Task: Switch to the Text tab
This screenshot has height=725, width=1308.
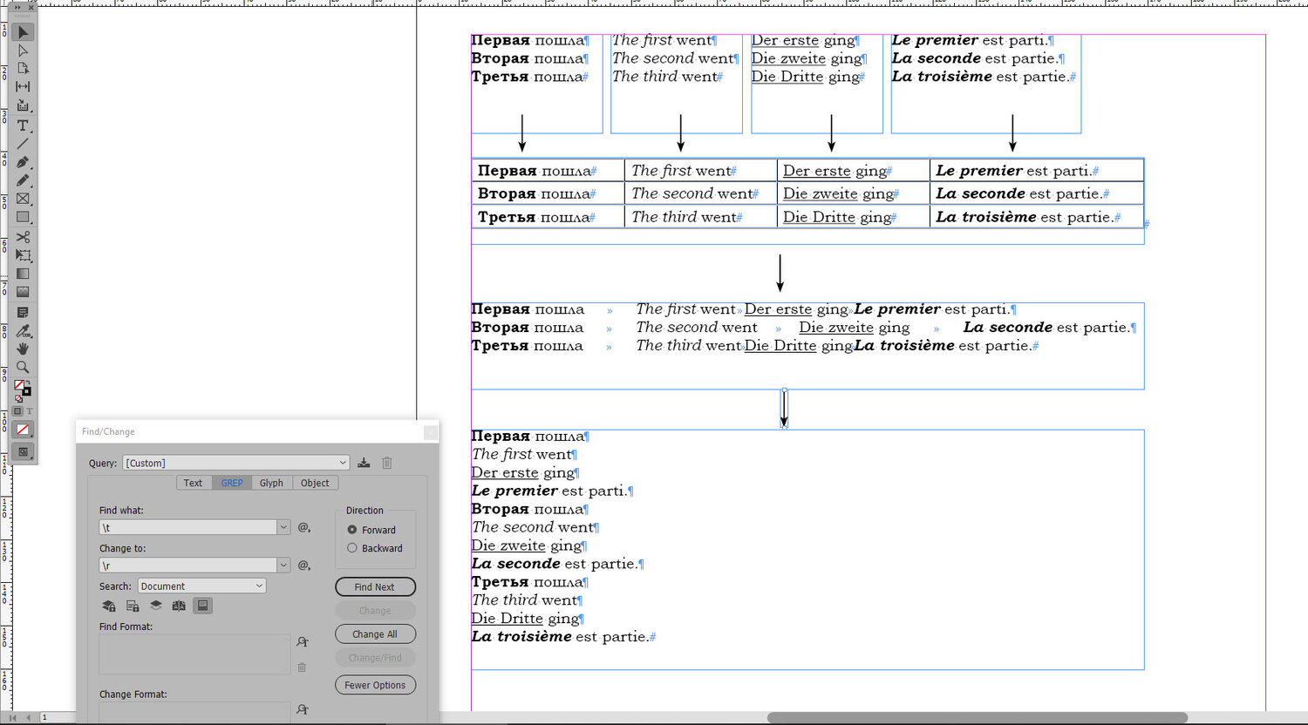Action: (193, 483)
